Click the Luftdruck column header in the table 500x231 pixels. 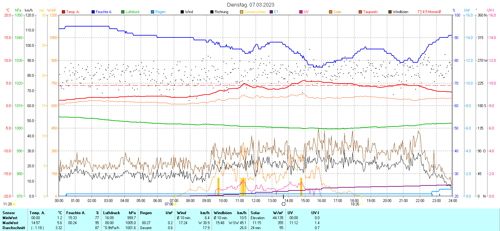[112, 213]
